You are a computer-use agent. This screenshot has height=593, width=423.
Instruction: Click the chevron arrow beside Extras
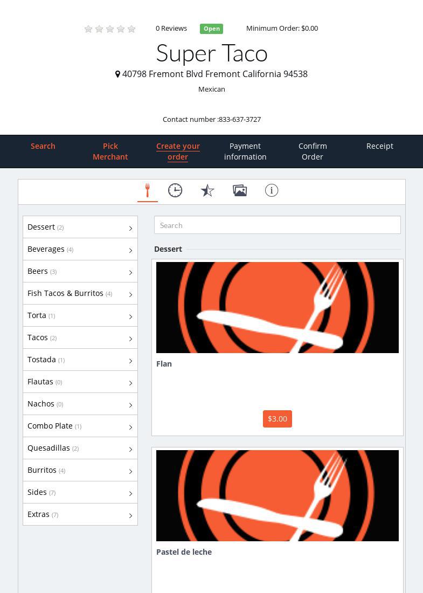point(130,515)
